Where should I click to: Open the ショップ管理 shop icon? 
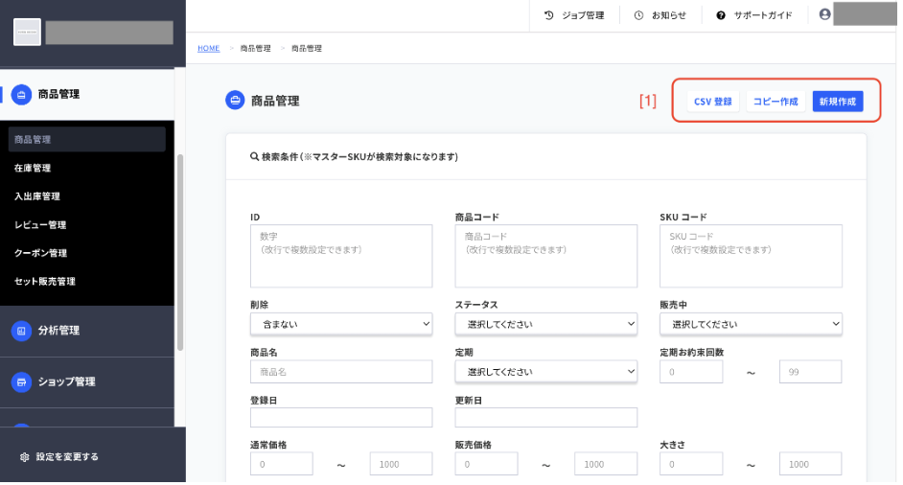point(21,381)
